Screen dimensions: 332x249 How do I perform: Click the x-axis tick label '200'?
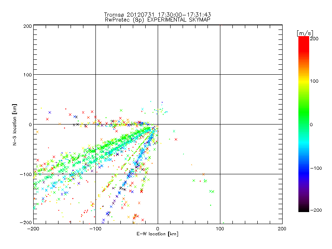coord(282,229)
